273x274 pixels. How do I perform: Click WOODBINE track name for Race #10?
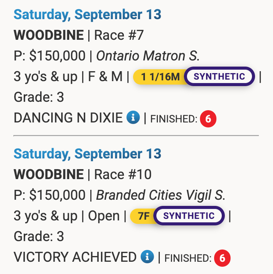[x=49, y=175]
